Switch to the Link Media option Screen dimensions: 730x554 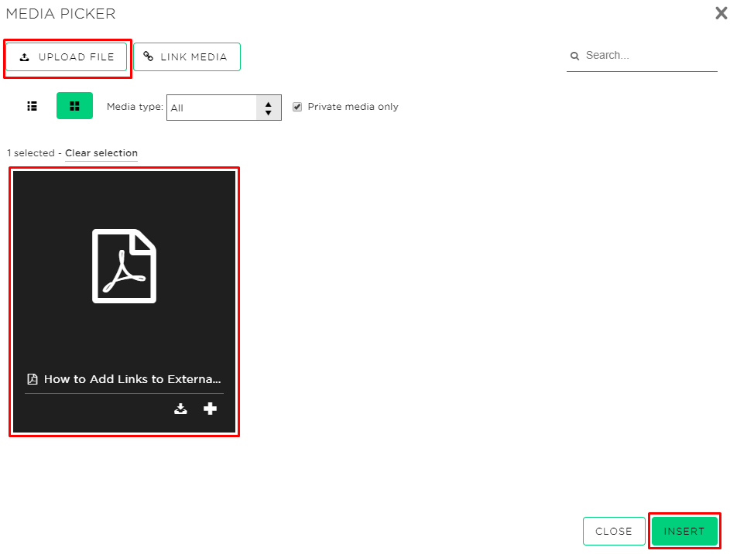[x=187, y=56]
